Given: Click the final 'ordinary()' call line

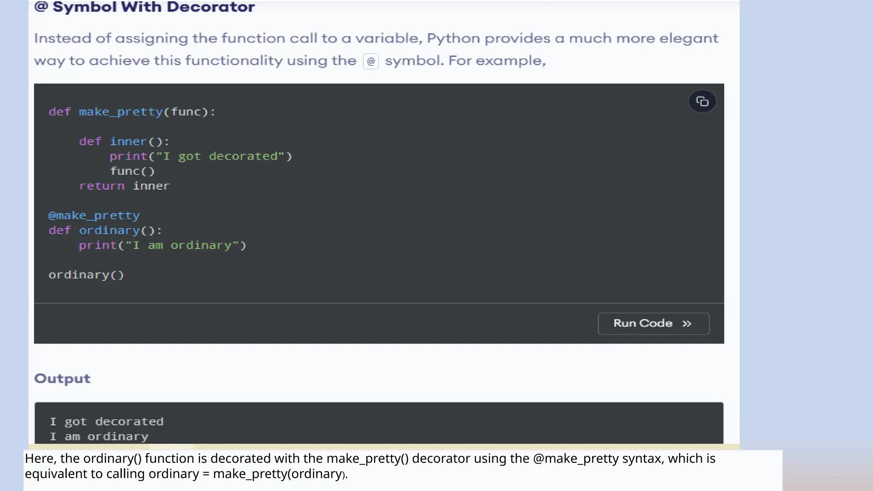Looking at the screenshot, I should [86, 275].
